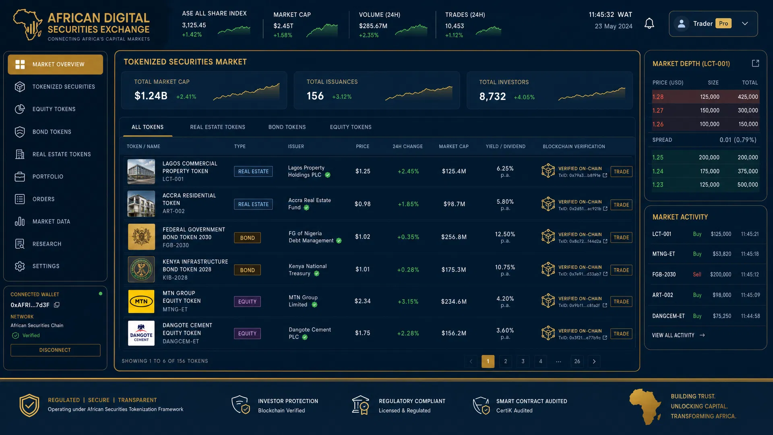Click Accra Residential Token thumbnail image
Screen dimensions: 773x435
click(x=141, y=204)
